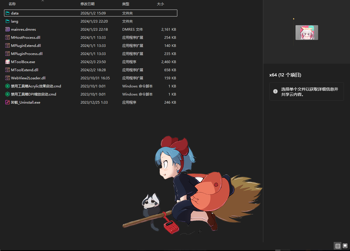The height and width of the screenshot is (251, 350).
Task: Click the 卸载_Uninstall.exe icon
Action: (x=8, y=102)
